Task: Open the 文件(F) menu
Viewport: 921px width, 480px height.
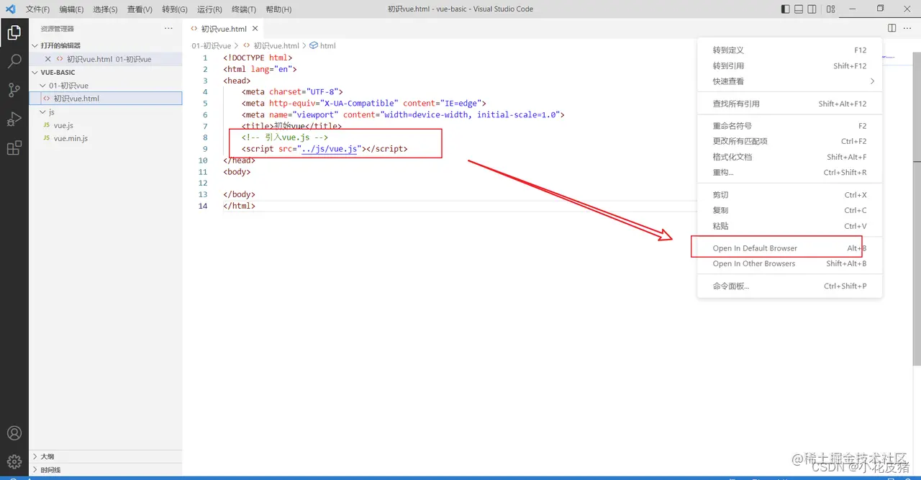Action: (x=37, y=9)
